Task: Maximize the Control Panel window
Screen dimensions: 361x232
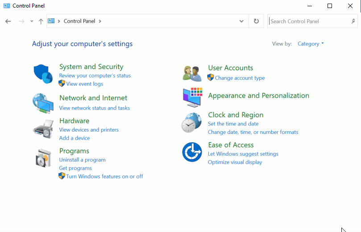Action: click(330, 6)
